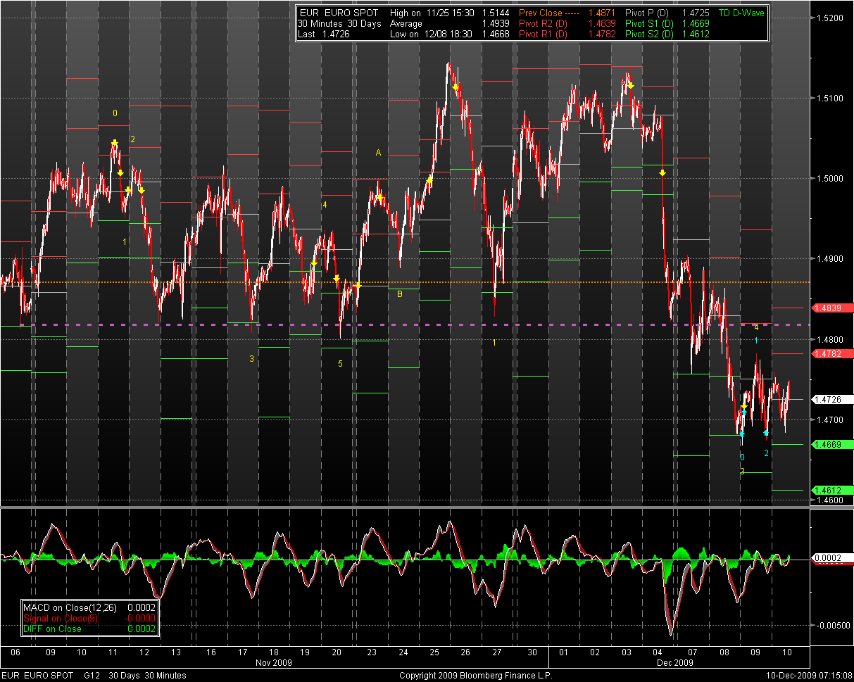Screen dimensions: 854x682
Task: Click the TD D-Wave label in the header
Action: pyautogui.click(x=741, y=13)
